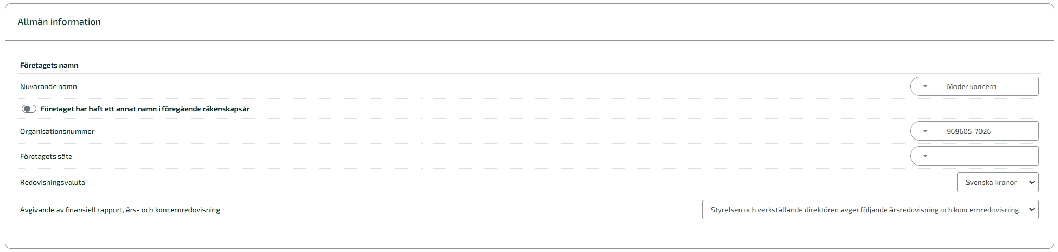This screenshot has height=252, width=1058.
Task: Focus the field containing 969605-7026
Action: pyautogui.click(x=988, y=131)
